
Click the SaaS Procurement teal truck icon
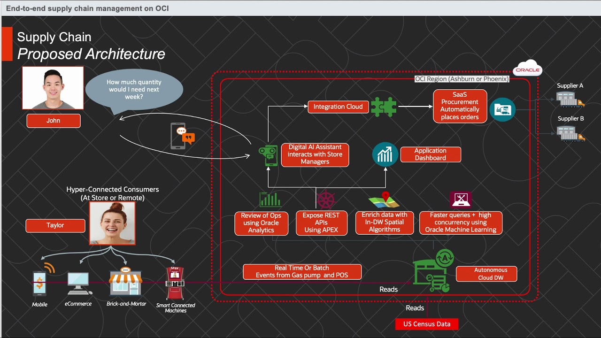[x=502, y=109]
